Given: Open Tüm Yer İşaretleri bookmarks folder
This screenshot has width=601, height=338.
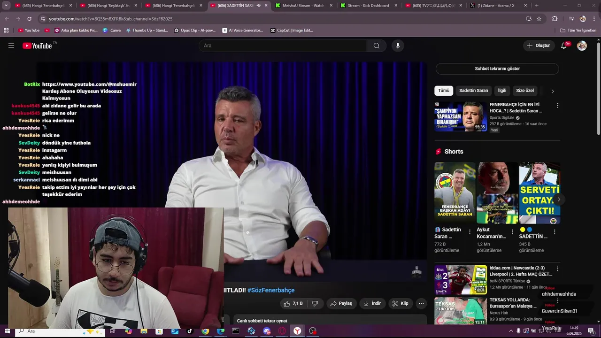Looking at the screenshot, I should (578, 30).
